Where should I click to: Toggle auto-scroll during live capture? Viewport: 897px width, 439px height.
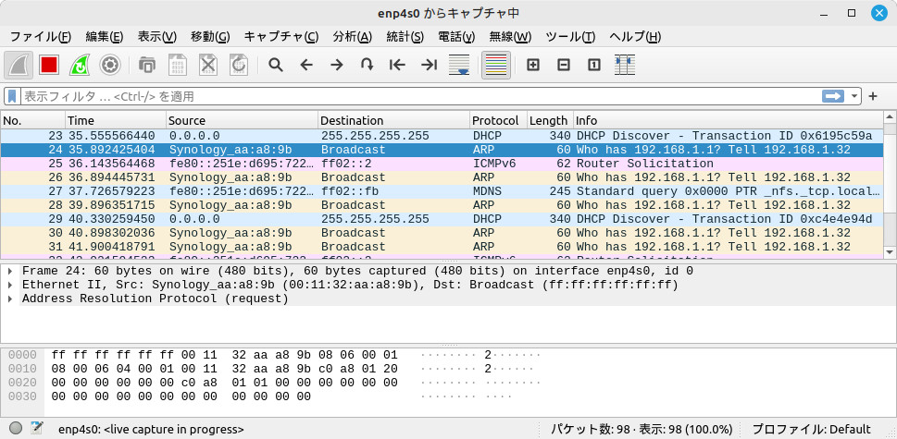click(458, 65)
